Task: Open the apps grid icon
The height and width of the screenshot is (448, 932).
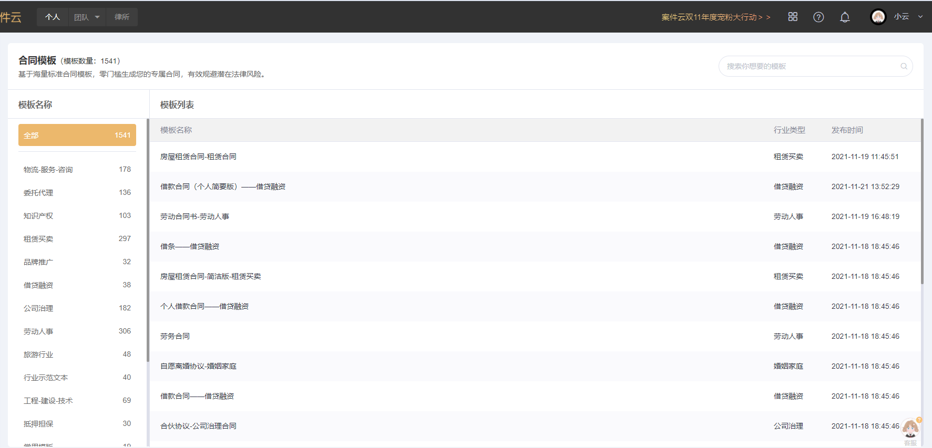Action: point(793,17)
